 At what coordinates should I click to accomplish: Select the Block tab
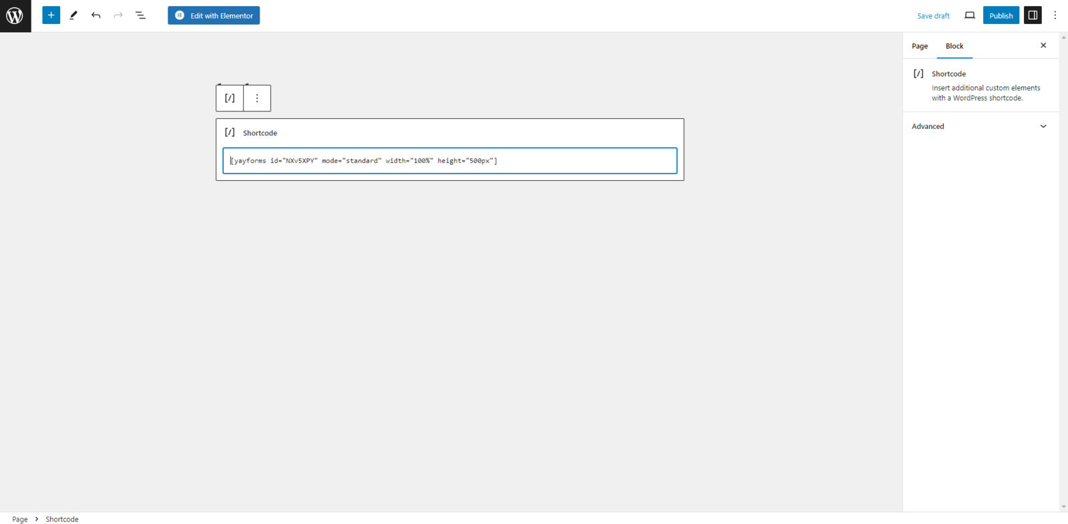[954, 46]
